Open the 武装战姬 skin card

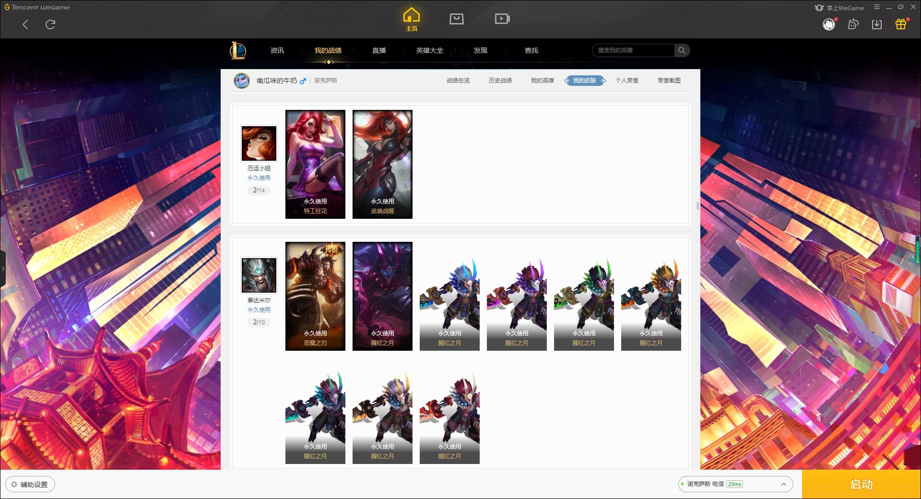pyautogui.click(x=382, y=164)
